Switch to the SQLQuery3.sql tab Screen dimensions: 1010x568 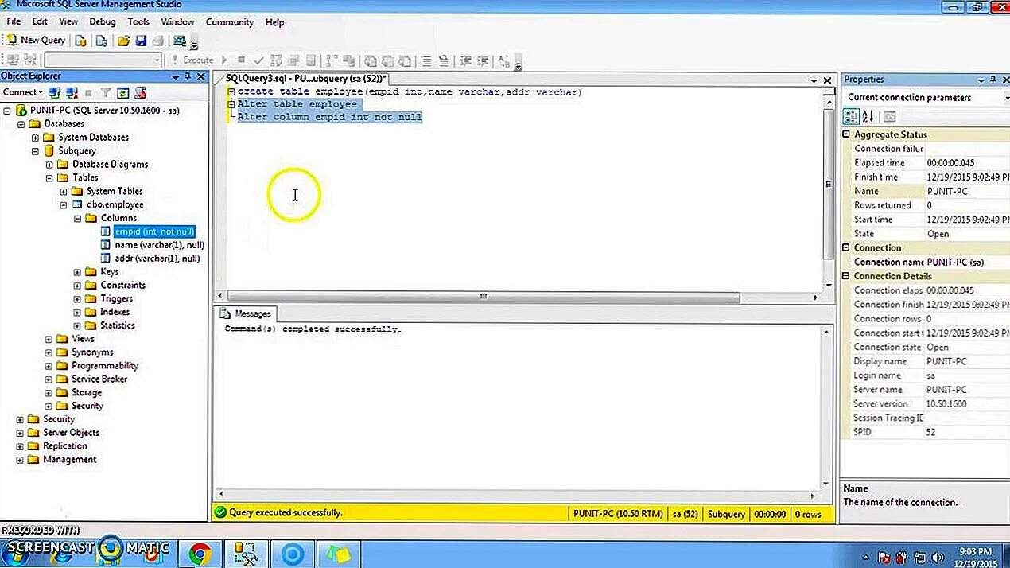(305, 79)
